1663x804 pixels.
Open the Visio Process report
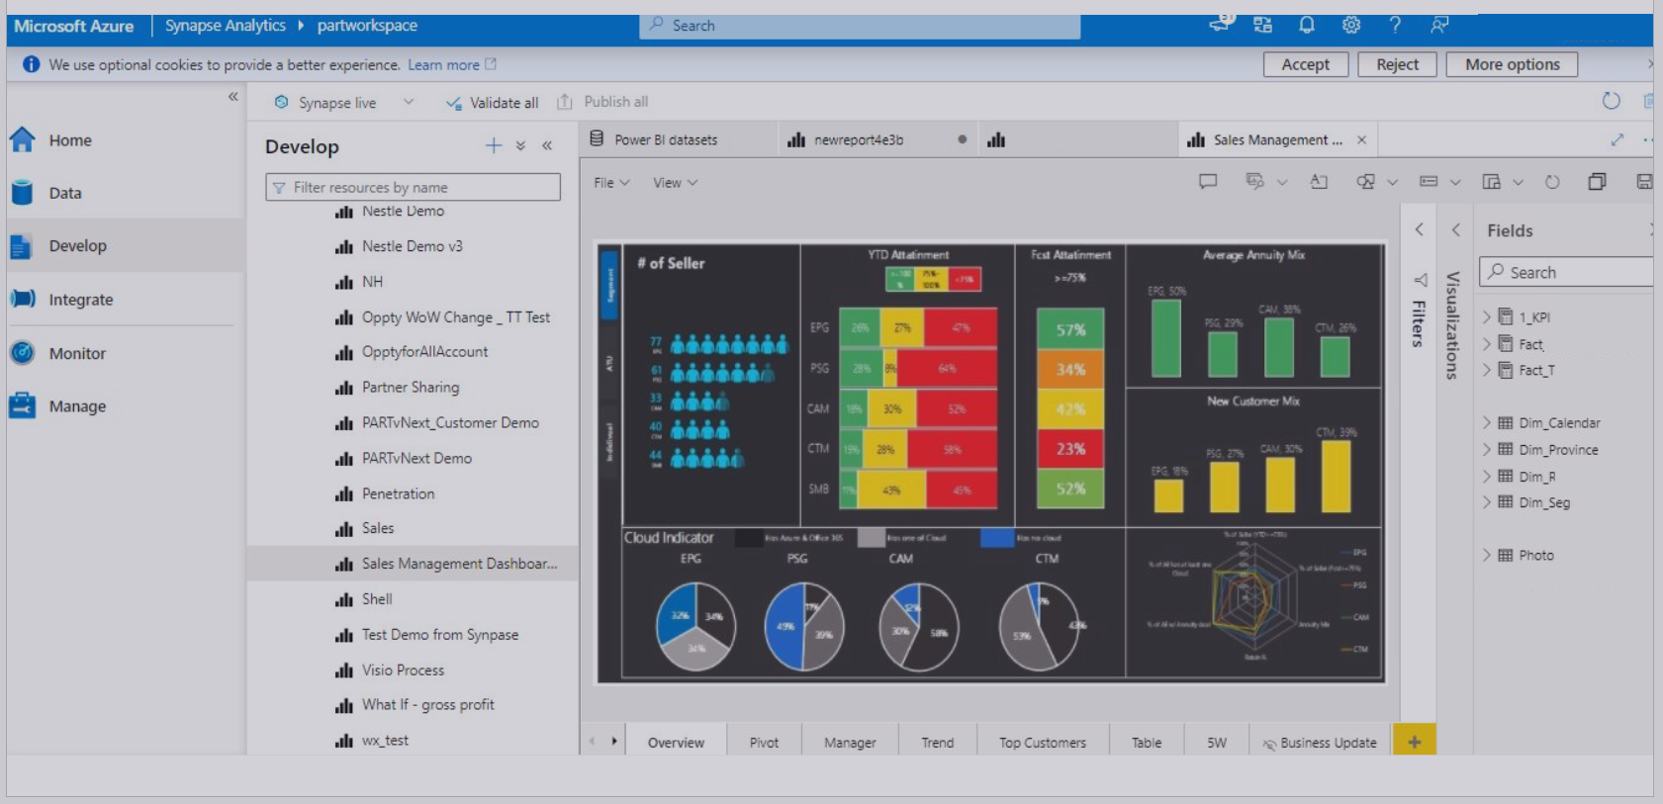click(403, 670)
